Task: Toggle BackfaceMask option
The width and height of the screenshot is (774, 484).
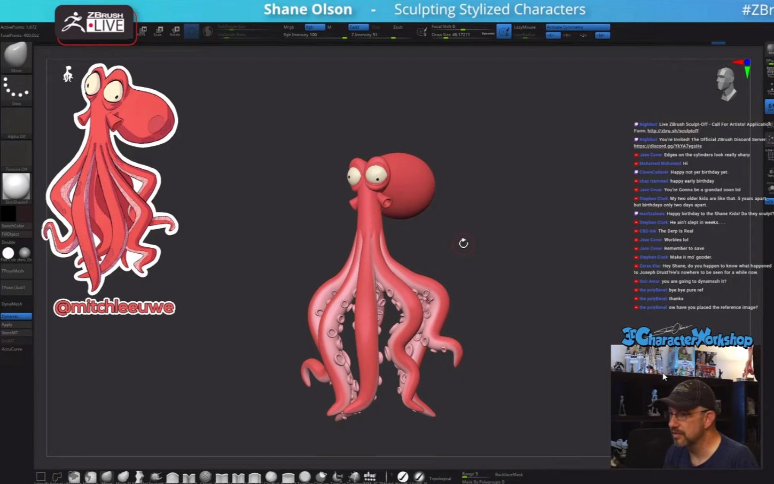Action: 509,474
